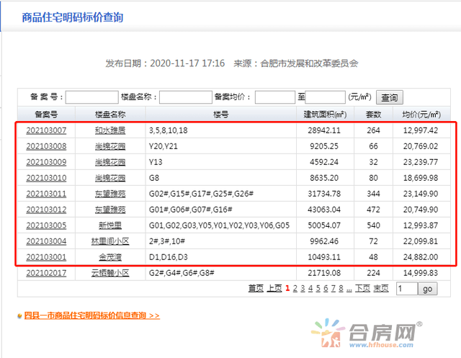Open record link 202103011
The image size is (461, 358).
click(x=46, y=194)
